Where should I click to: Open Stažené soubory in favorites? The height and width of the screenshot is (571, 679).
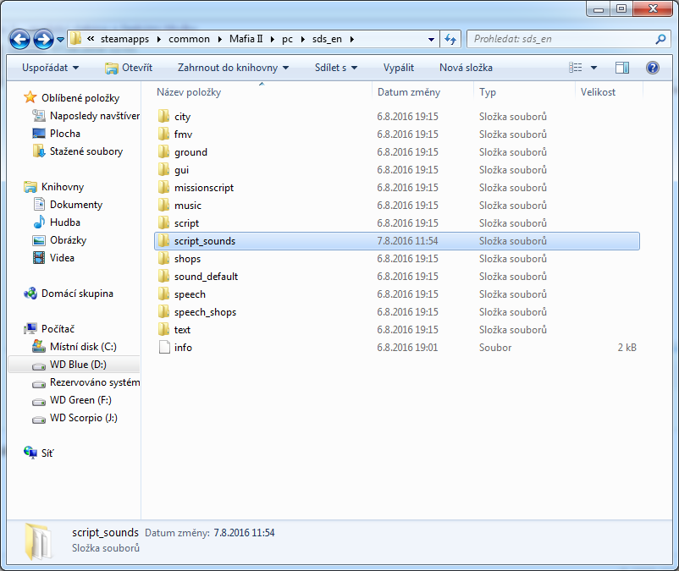tap(86, 151)
